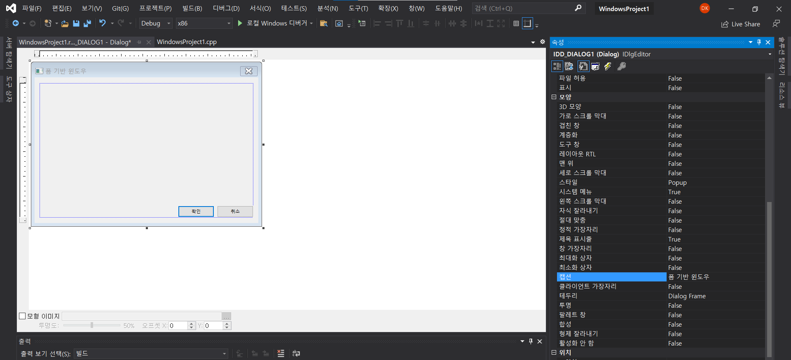Click the open file folder icon
Screen dimensions: 791x360
65,23
